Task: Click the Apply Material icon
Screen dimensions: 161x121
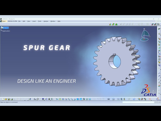Action: point(134,99)
